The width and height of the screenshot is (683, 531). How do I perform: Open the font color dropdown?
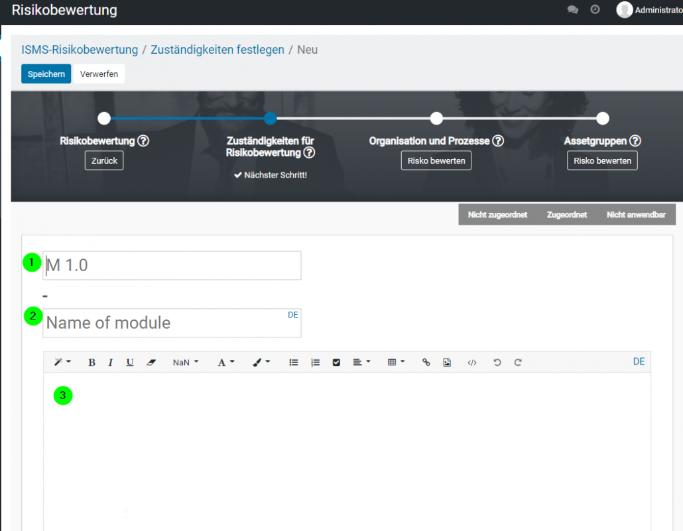(x=226, y=363)
